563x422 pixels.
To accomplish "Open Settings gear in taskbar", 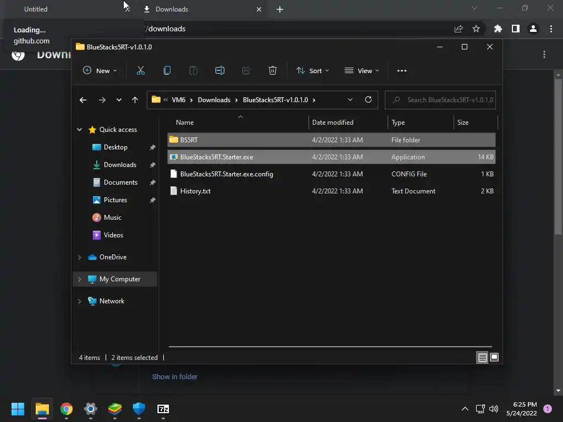I will [x=91, y=409].
